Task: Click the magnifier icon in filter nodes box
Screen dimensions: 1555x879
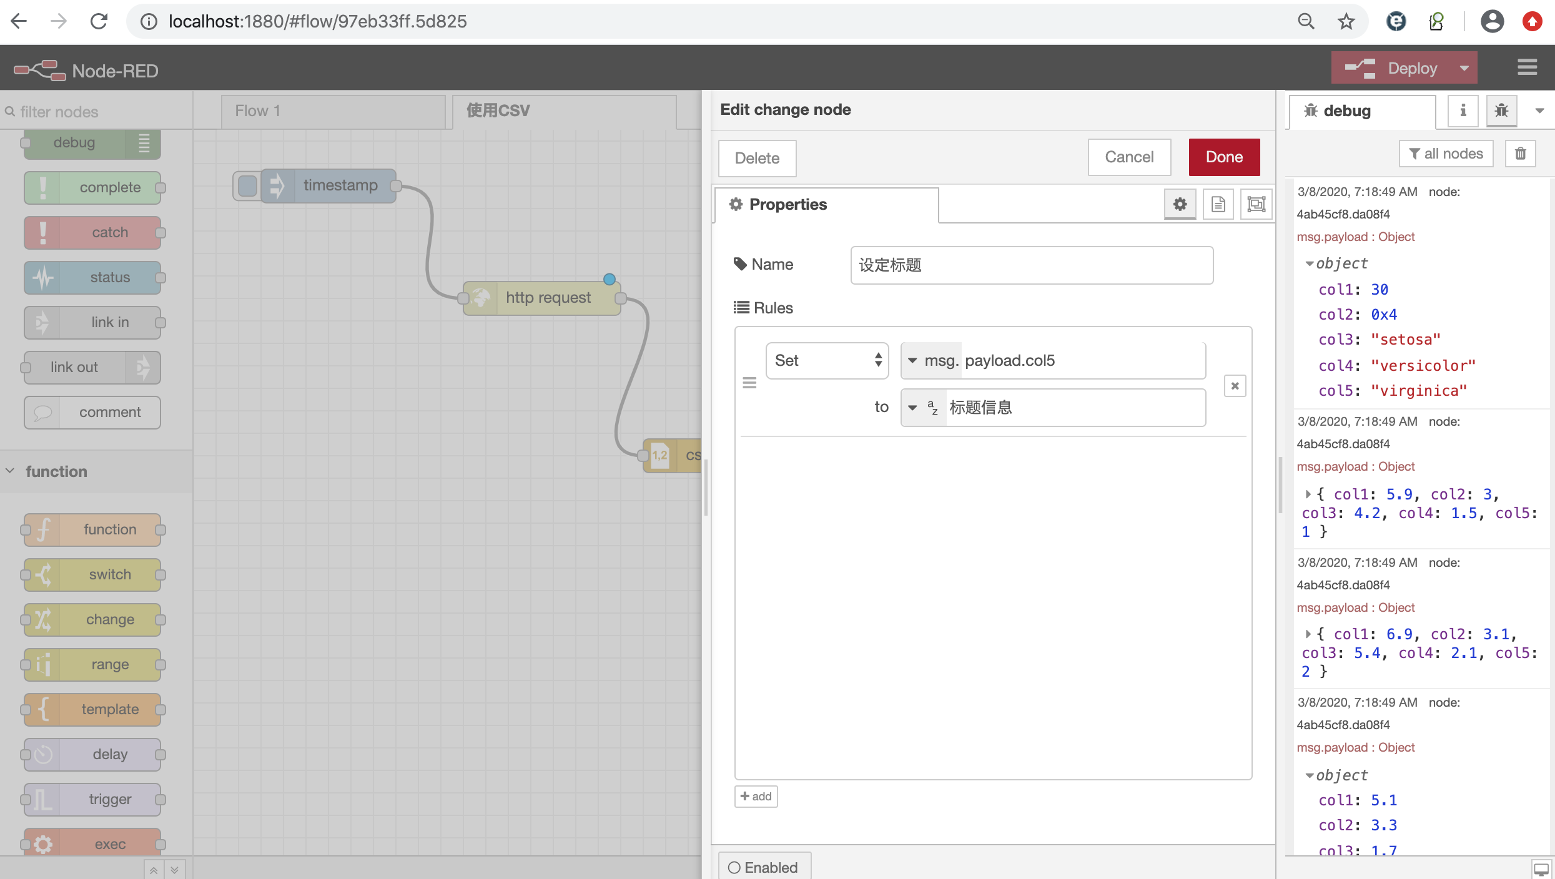Action: tap(10, 110)
